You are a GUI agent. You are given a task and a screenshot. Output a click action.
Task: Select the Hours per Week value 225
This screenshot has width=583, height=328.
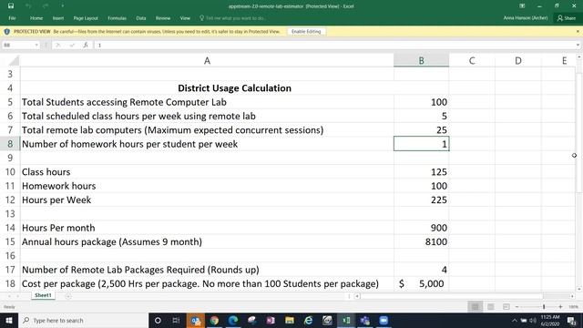coord(421,200)
